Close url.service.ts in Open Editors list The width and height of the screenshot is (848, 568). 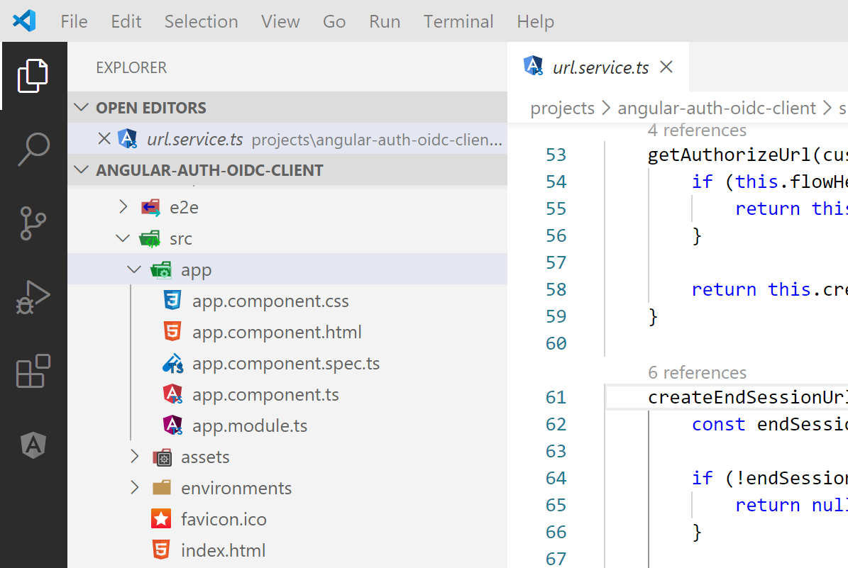pos(105,138)
